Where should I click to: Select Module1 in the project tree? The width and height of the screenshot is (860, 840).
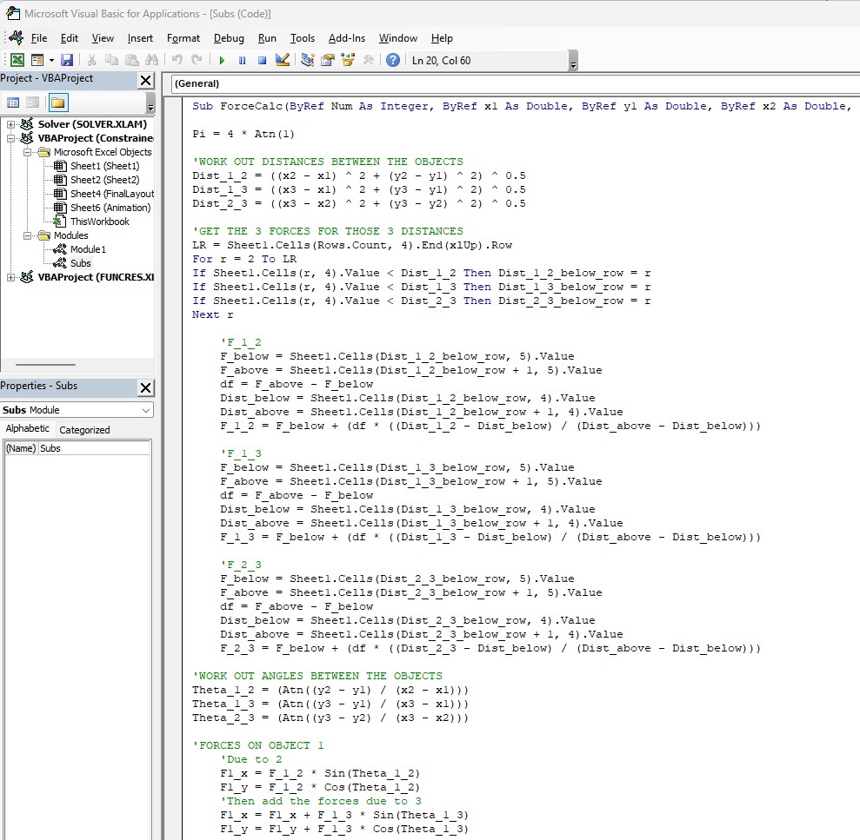click(x=88, y=249)
